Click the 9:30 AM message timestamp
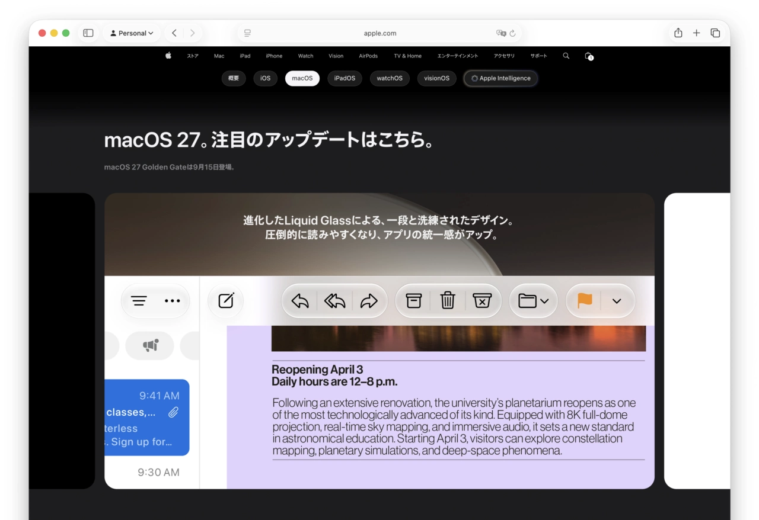 point(158,472)
